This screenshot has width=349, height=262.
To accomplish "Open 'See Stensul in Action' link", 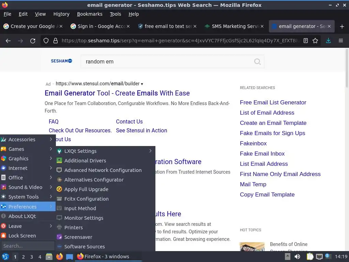I will pos(141,131).
